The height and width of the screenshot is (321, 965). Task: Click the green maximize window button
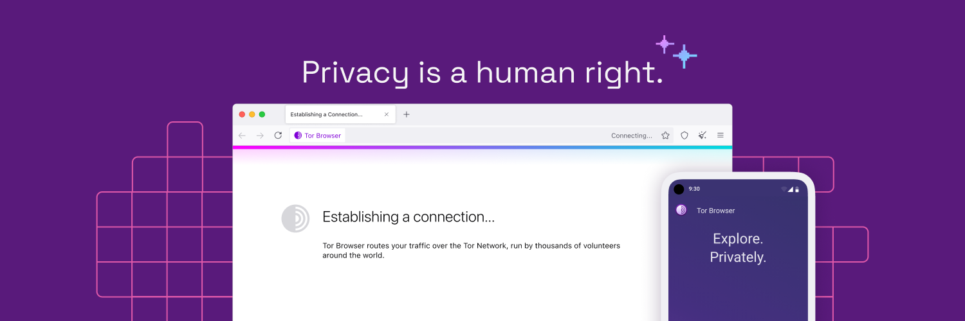(x=262, y=114)
